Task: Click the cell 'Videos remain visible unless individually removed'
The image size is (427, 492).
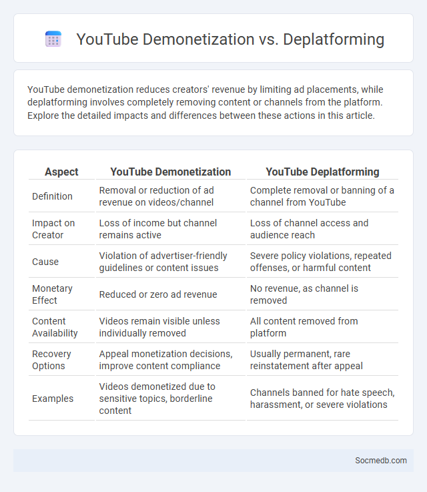Action: click(171, 327)
